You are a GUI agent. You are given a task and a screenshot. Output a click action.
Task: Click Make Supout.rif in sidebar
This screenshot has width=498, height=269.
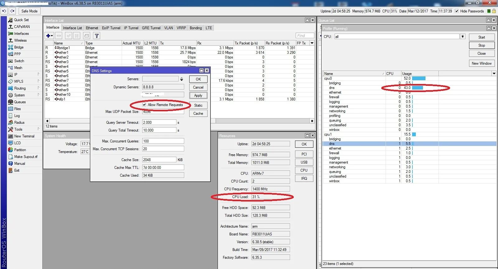tap(26, 157)
